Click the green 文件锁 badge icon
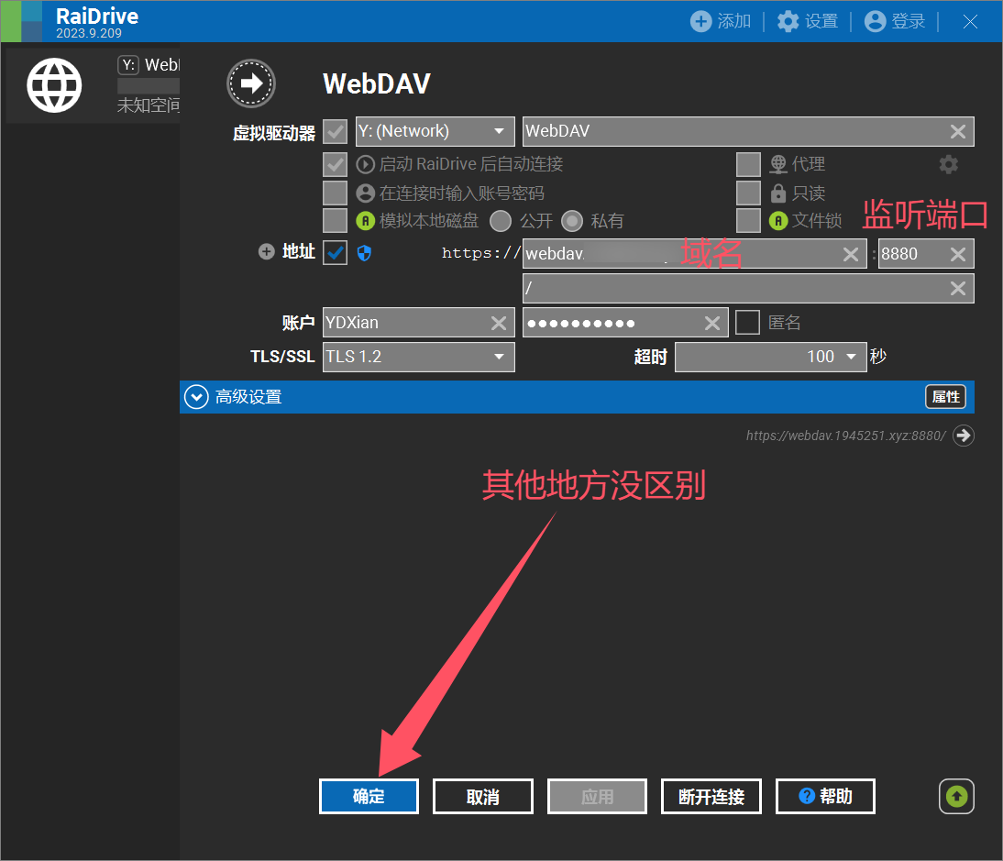The height and width of the screenshot is (861, 1003). (x=777, y=221)
